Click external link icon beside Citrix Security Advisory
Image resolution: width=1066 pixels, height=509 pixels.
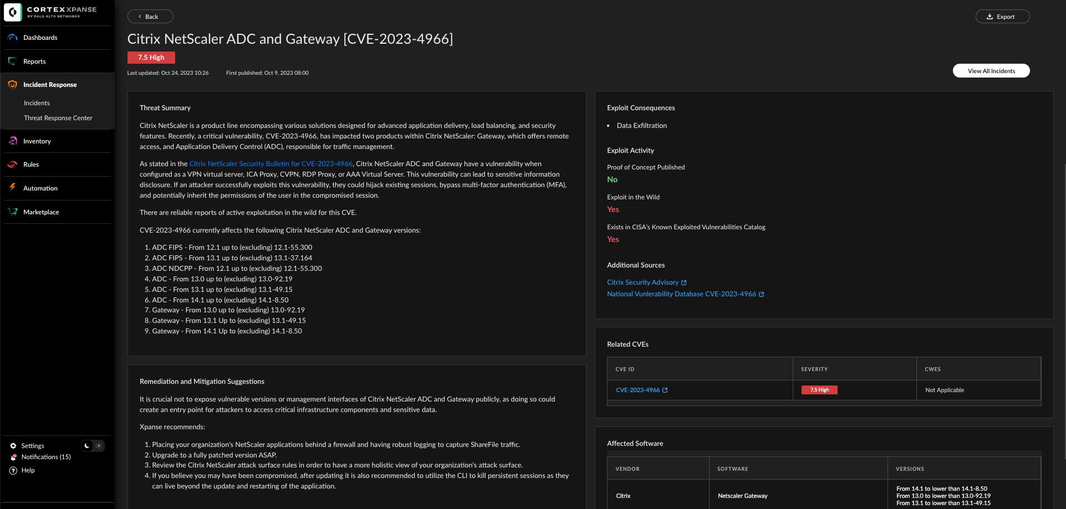pos(684,283)
